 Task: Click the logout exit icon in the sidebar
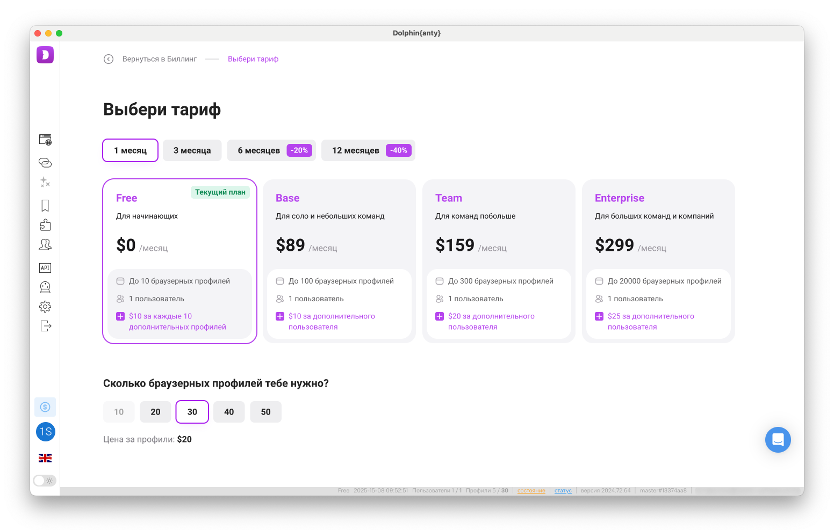(x=46, y=326)
